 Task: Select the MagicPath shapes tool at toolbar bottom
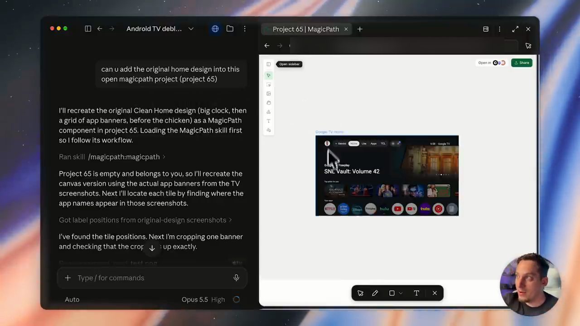[268, 130]
